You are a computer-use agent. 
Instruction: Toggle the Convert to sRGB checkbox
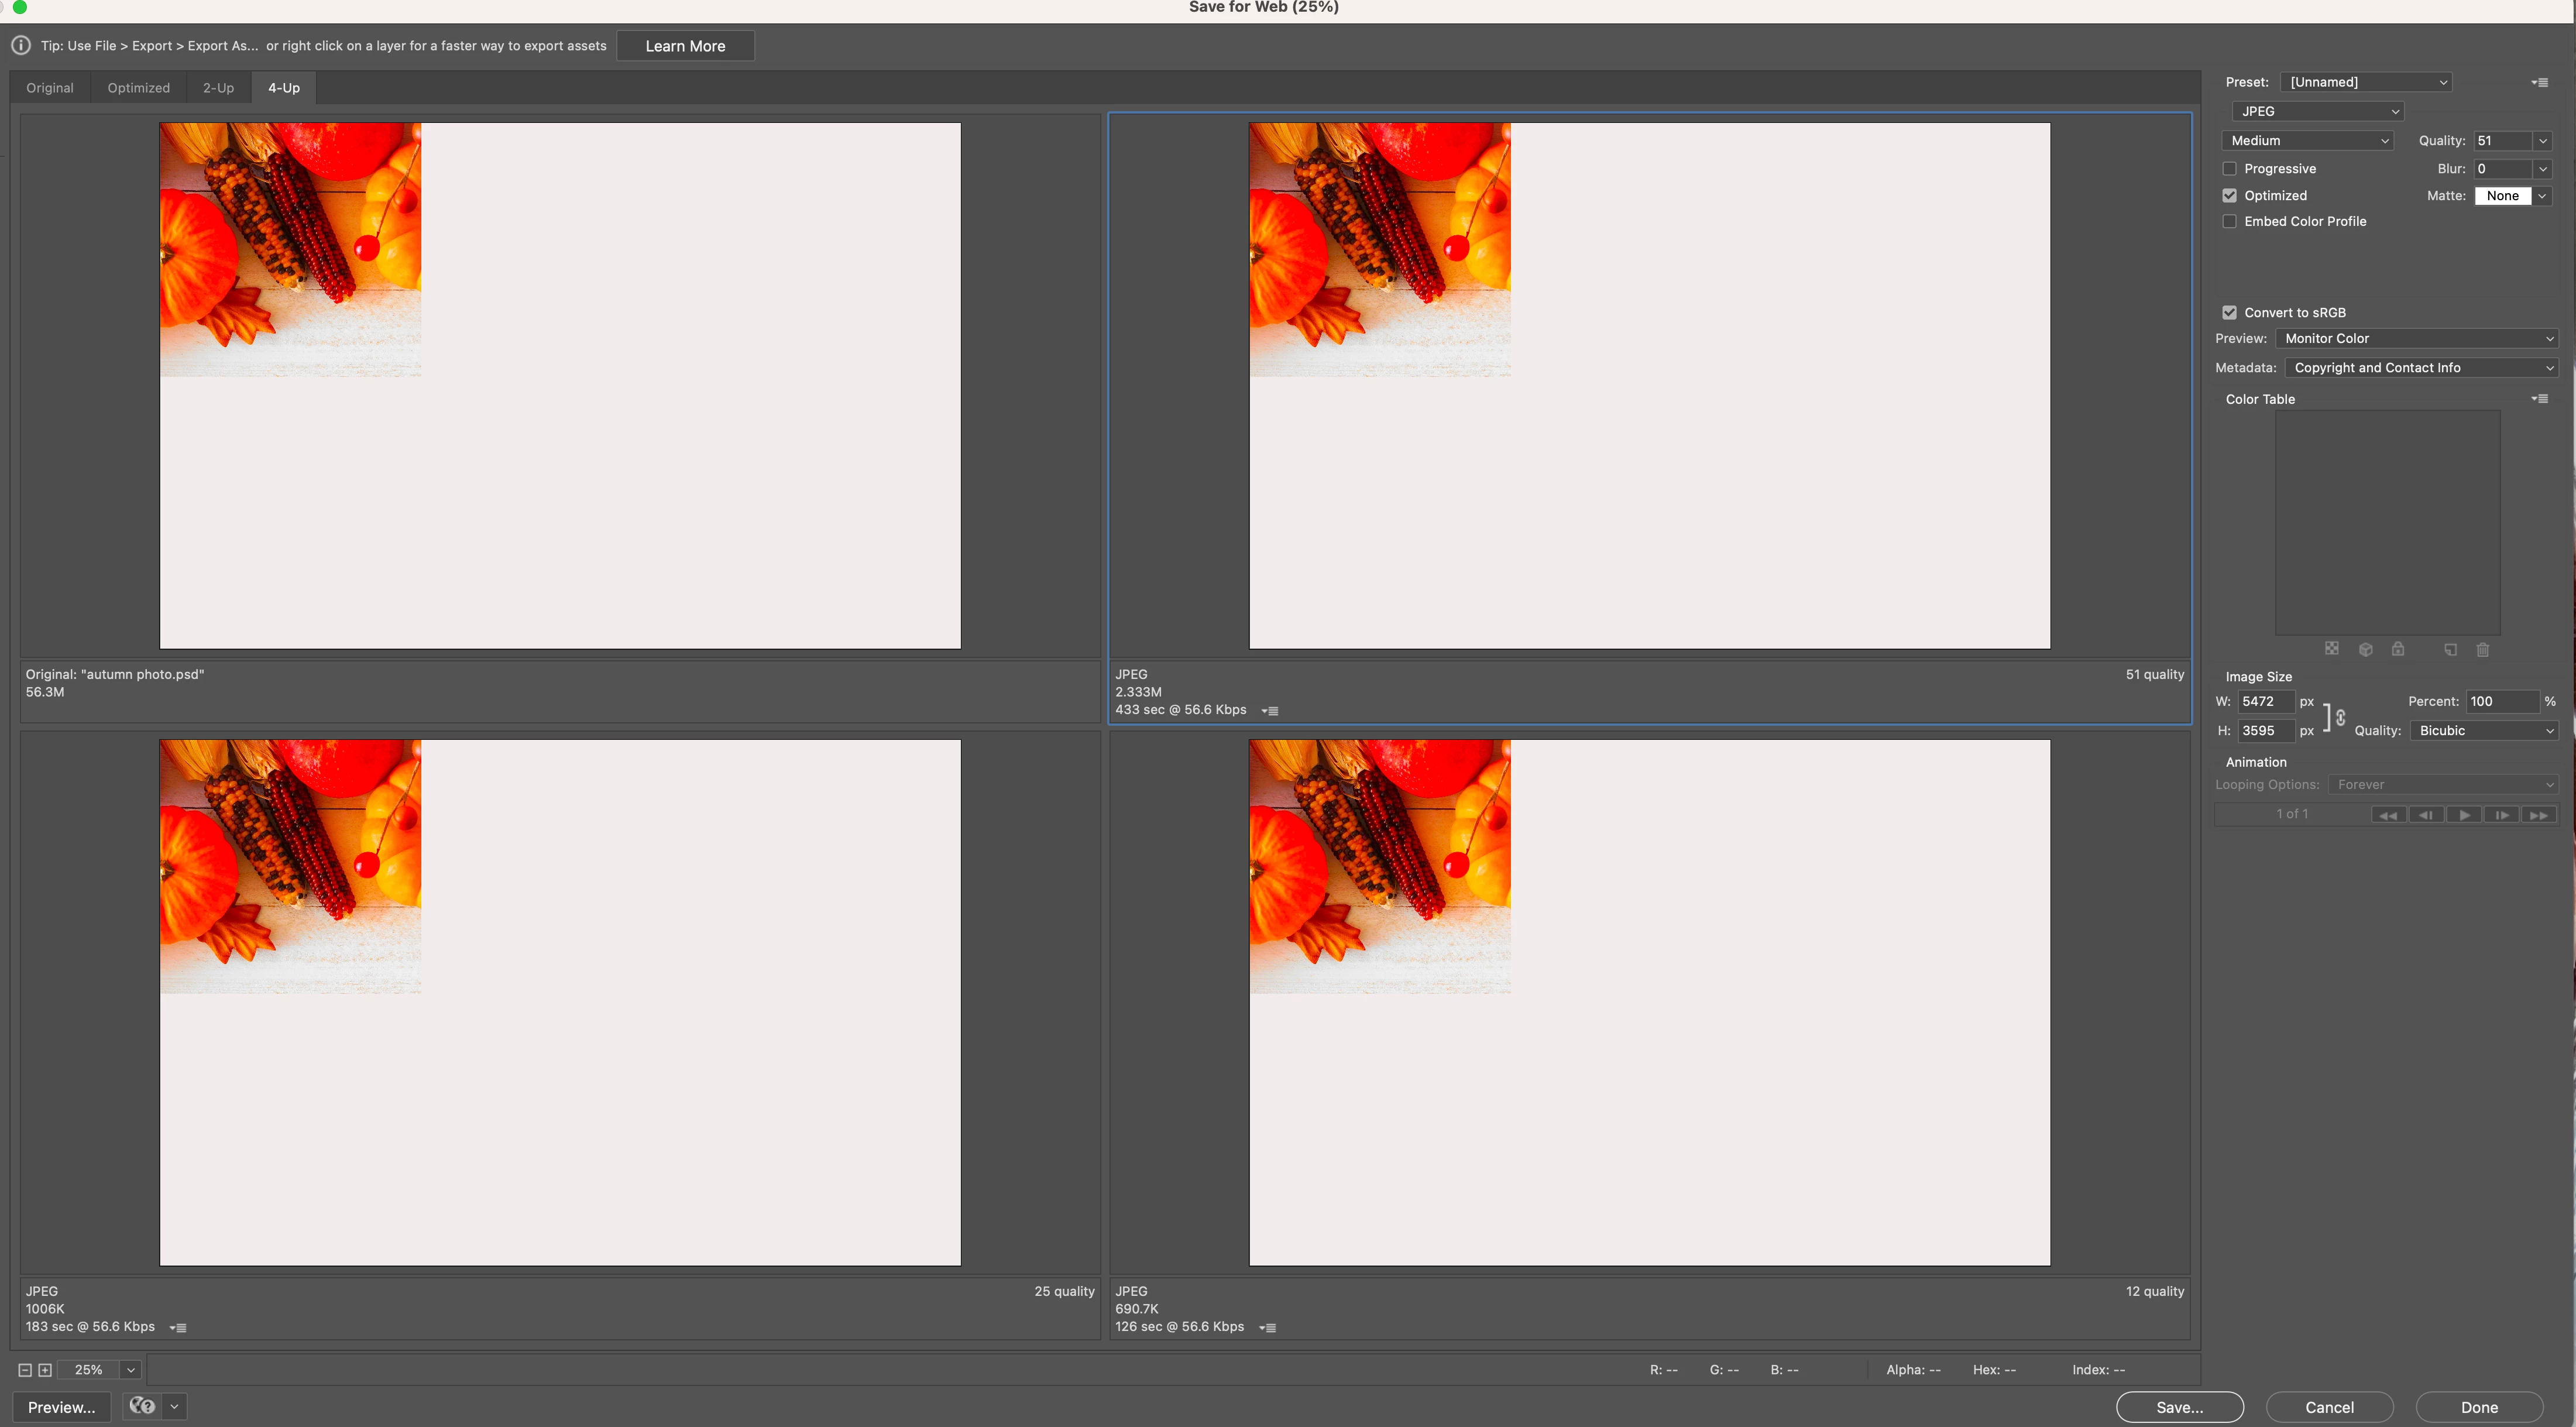coord(2229,313)
